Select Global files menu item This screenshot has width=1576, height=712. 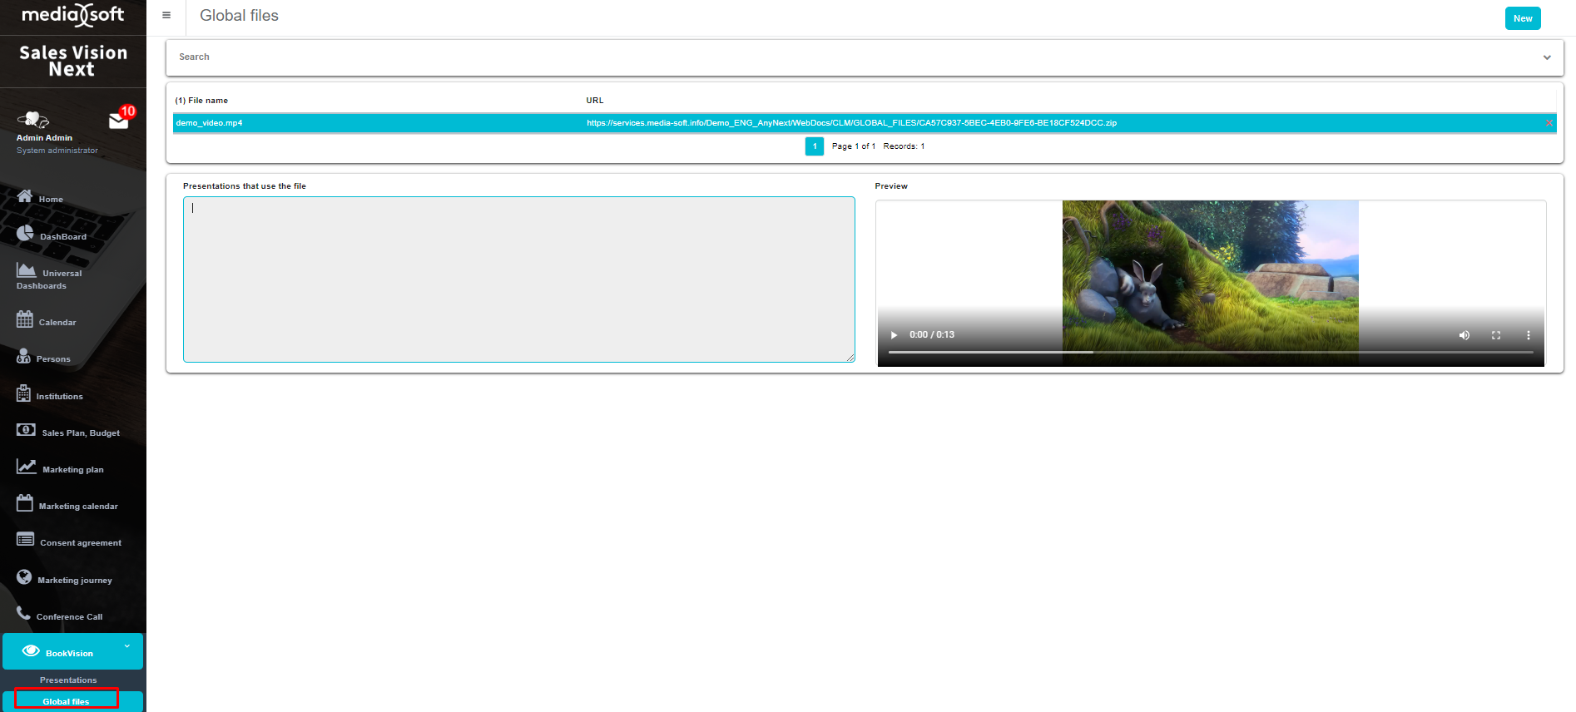[67, 701]
